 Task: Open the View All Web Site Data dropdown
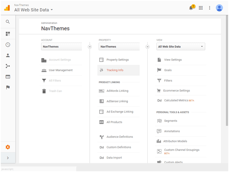tap(181, 47)
